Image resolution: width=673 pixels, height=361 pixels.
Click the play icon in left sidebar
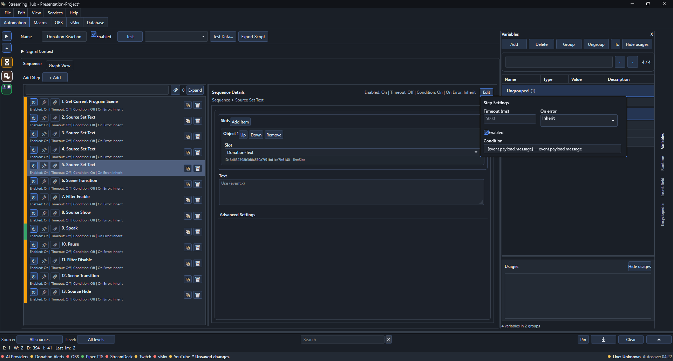[7, 36]
